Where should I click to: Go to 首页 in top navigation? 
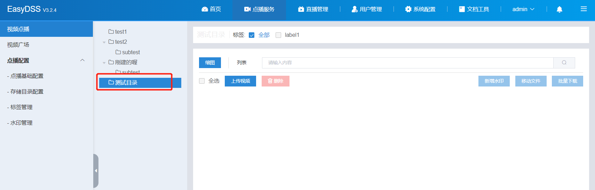click(211, 9)
